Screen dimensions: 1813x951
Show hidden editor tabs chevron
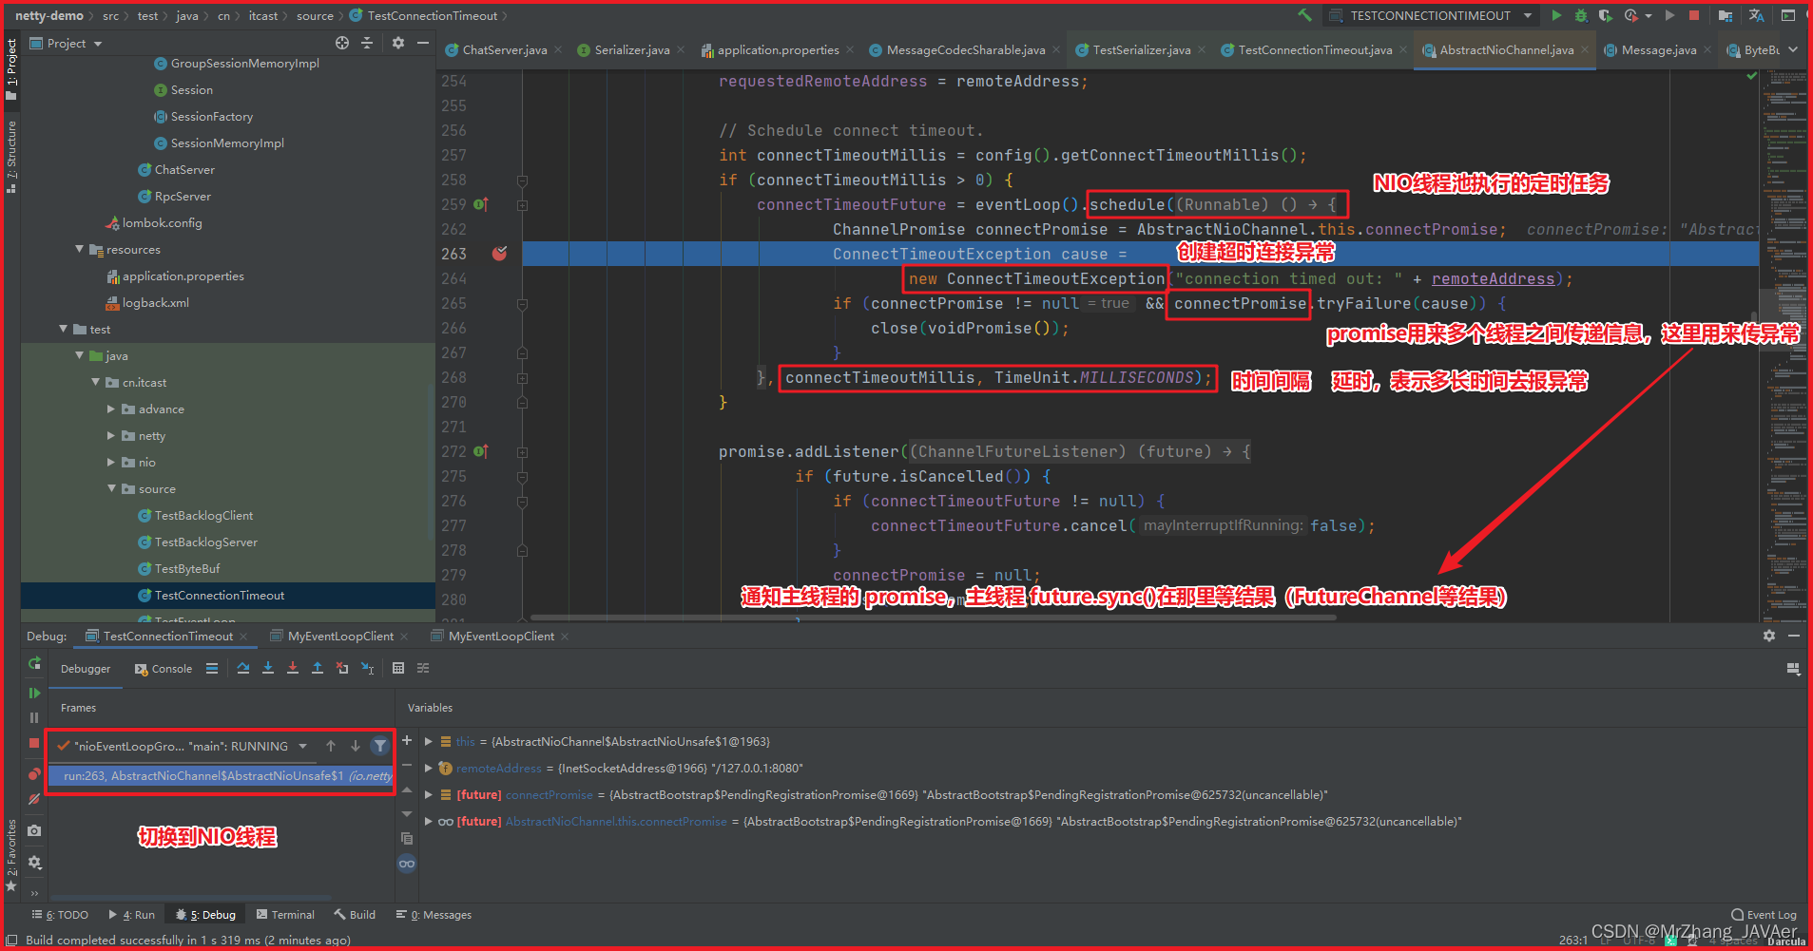click(1793, 49)
